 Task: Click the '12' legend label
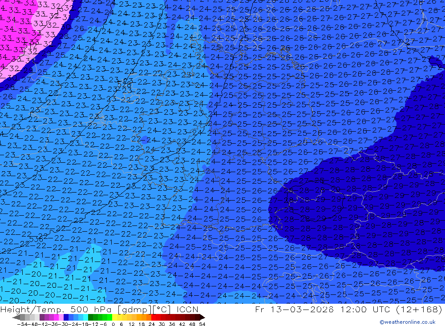click(x=131, y=324)
